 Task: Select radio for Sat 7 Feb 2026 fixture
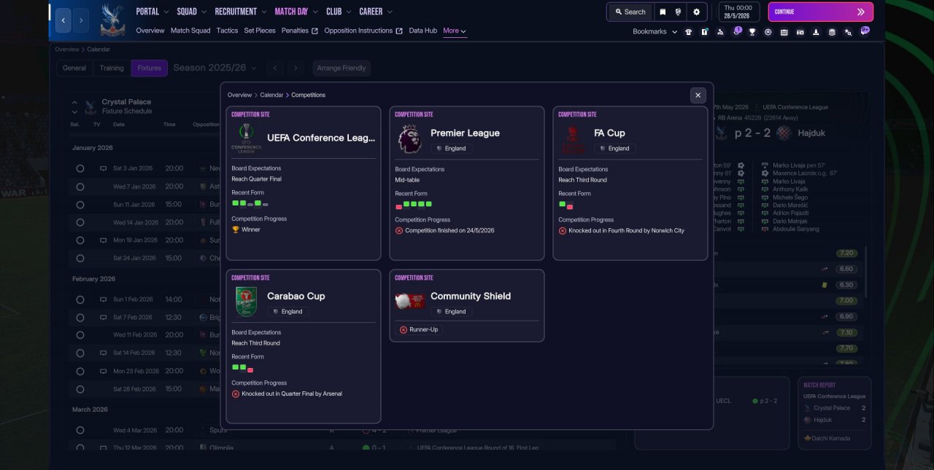(80, 318)
